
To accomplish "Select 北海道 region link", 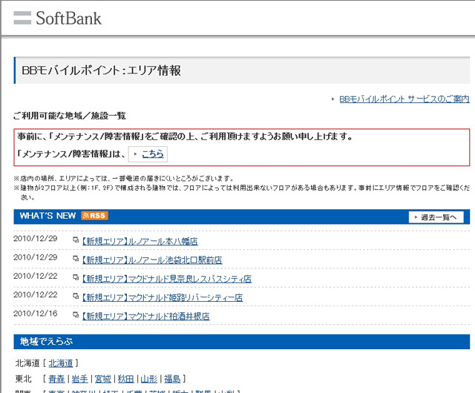I will pos(61,363).
